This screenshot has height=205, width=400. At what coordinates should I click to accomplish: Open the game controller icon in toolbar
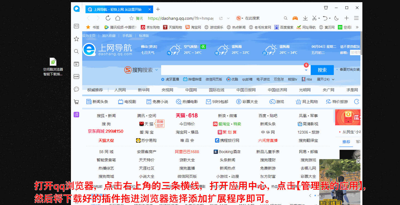click(295, 18)
